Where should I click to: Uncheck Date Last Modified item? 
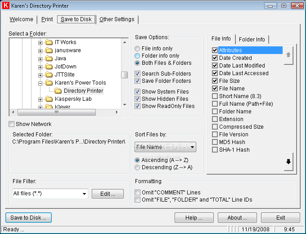[215, 65]
